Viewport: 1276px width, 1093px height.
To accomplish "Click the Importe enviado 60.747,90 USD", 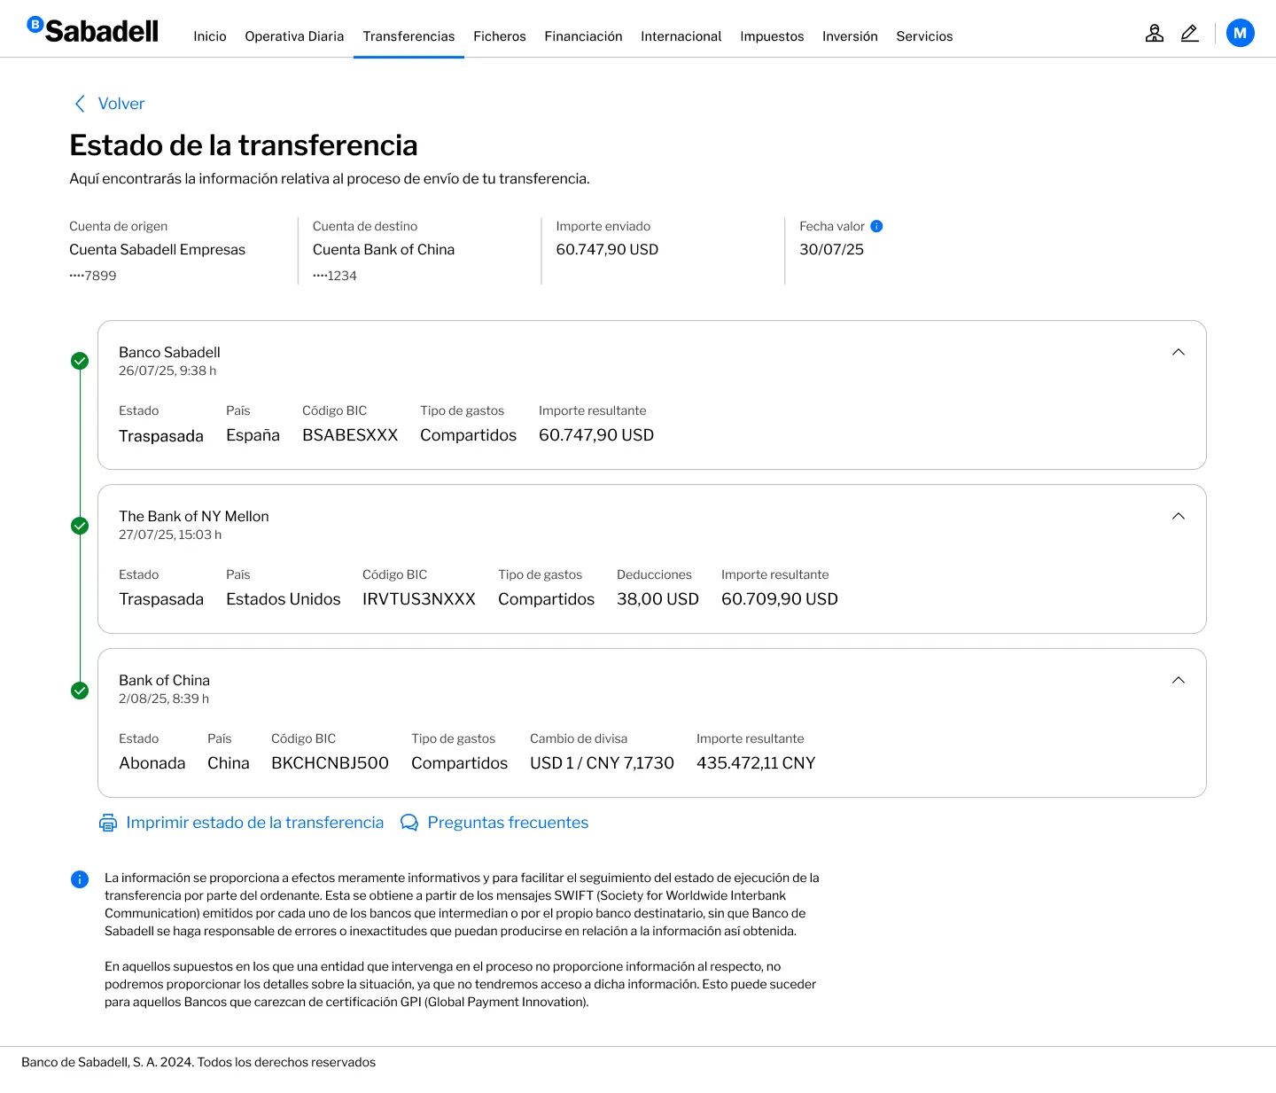I will click(607, 250).
